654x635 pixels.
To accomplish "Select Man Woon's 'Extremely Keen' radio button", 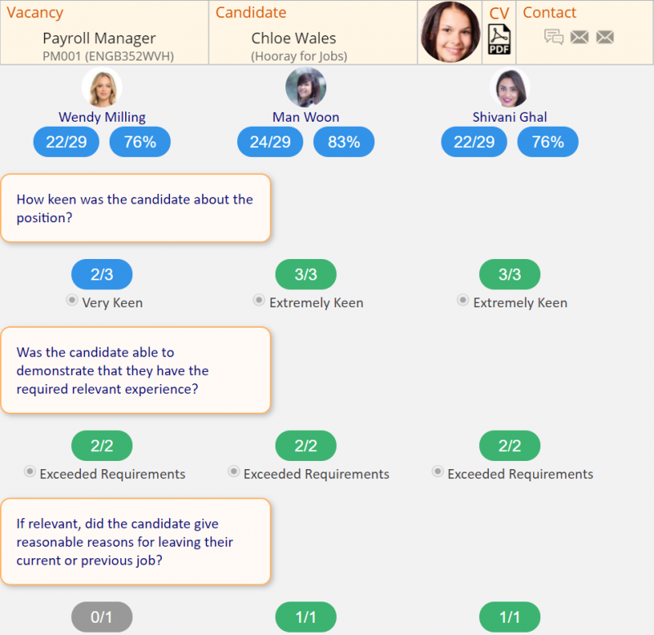I will [259, 302].
